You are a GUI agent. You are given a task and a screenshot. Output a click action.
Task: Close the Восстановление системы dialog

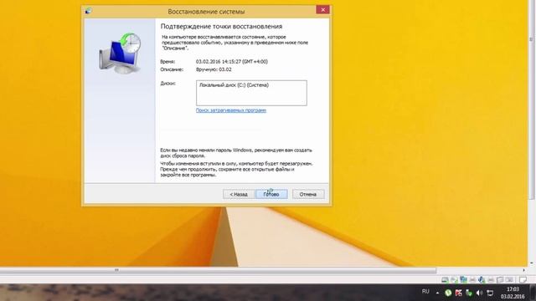322,10
